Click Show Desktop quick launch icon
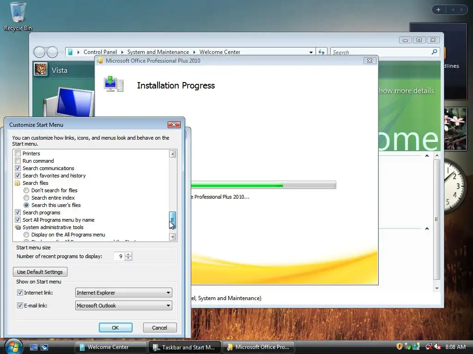 coord(33,347)
